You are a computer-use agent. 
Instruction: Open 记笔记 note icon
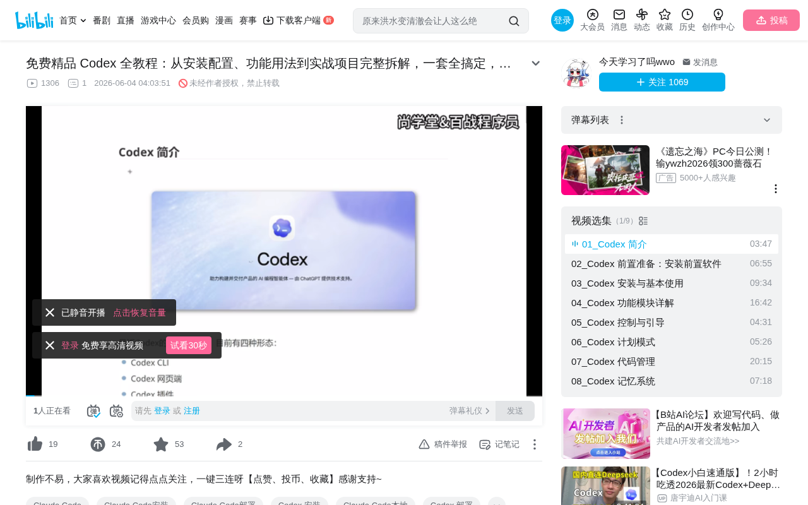[485, 444]
